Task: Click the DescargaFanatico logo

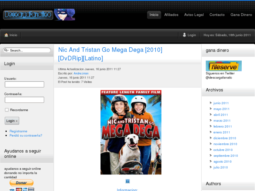Action: click(28, 15)
